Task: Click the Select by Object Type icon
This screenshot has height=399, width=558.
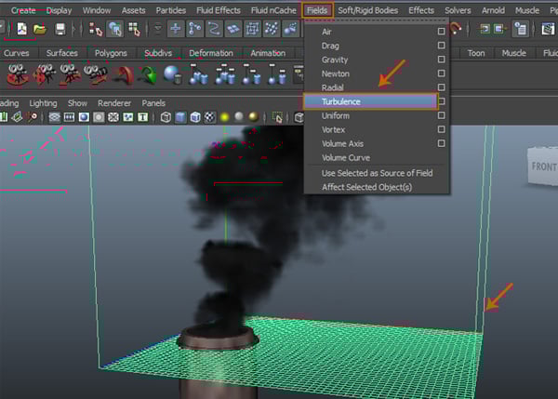Action: [x=115, y=29]
